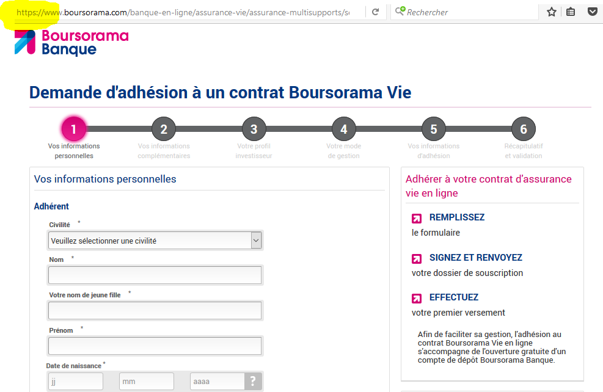Click the pink arrow icon beside SIGNEZ ET RENVOYEZ

pyautogui.click(x=416, y=257)
